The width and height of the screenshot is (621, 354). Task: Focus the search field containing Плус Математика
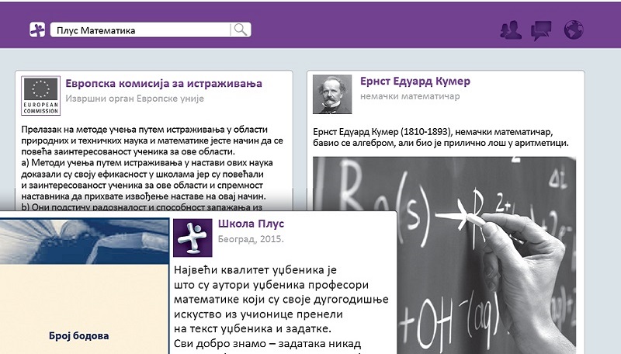(140, 30)
